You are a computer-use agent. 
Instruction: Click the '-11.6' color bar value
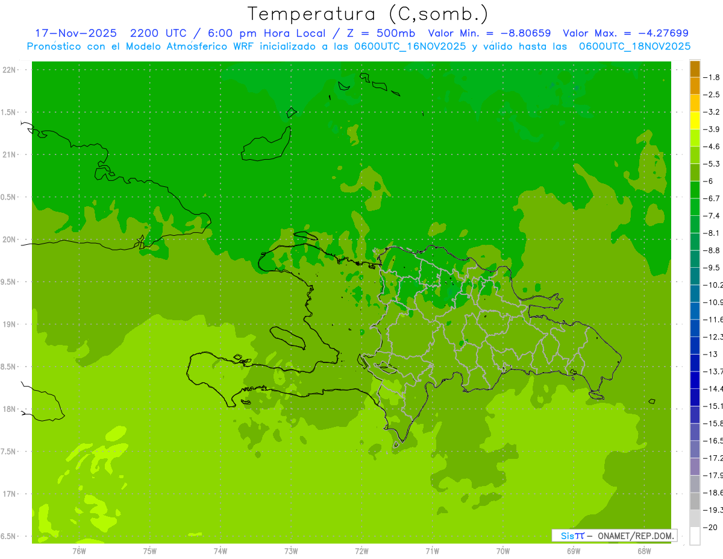713,319
